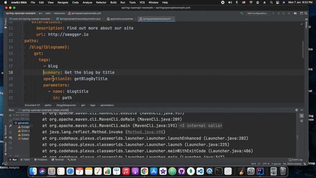Image resolution: width=316 pixels, height=178 pixels.
Task: Open App Store from the dock
Action: 154,172
